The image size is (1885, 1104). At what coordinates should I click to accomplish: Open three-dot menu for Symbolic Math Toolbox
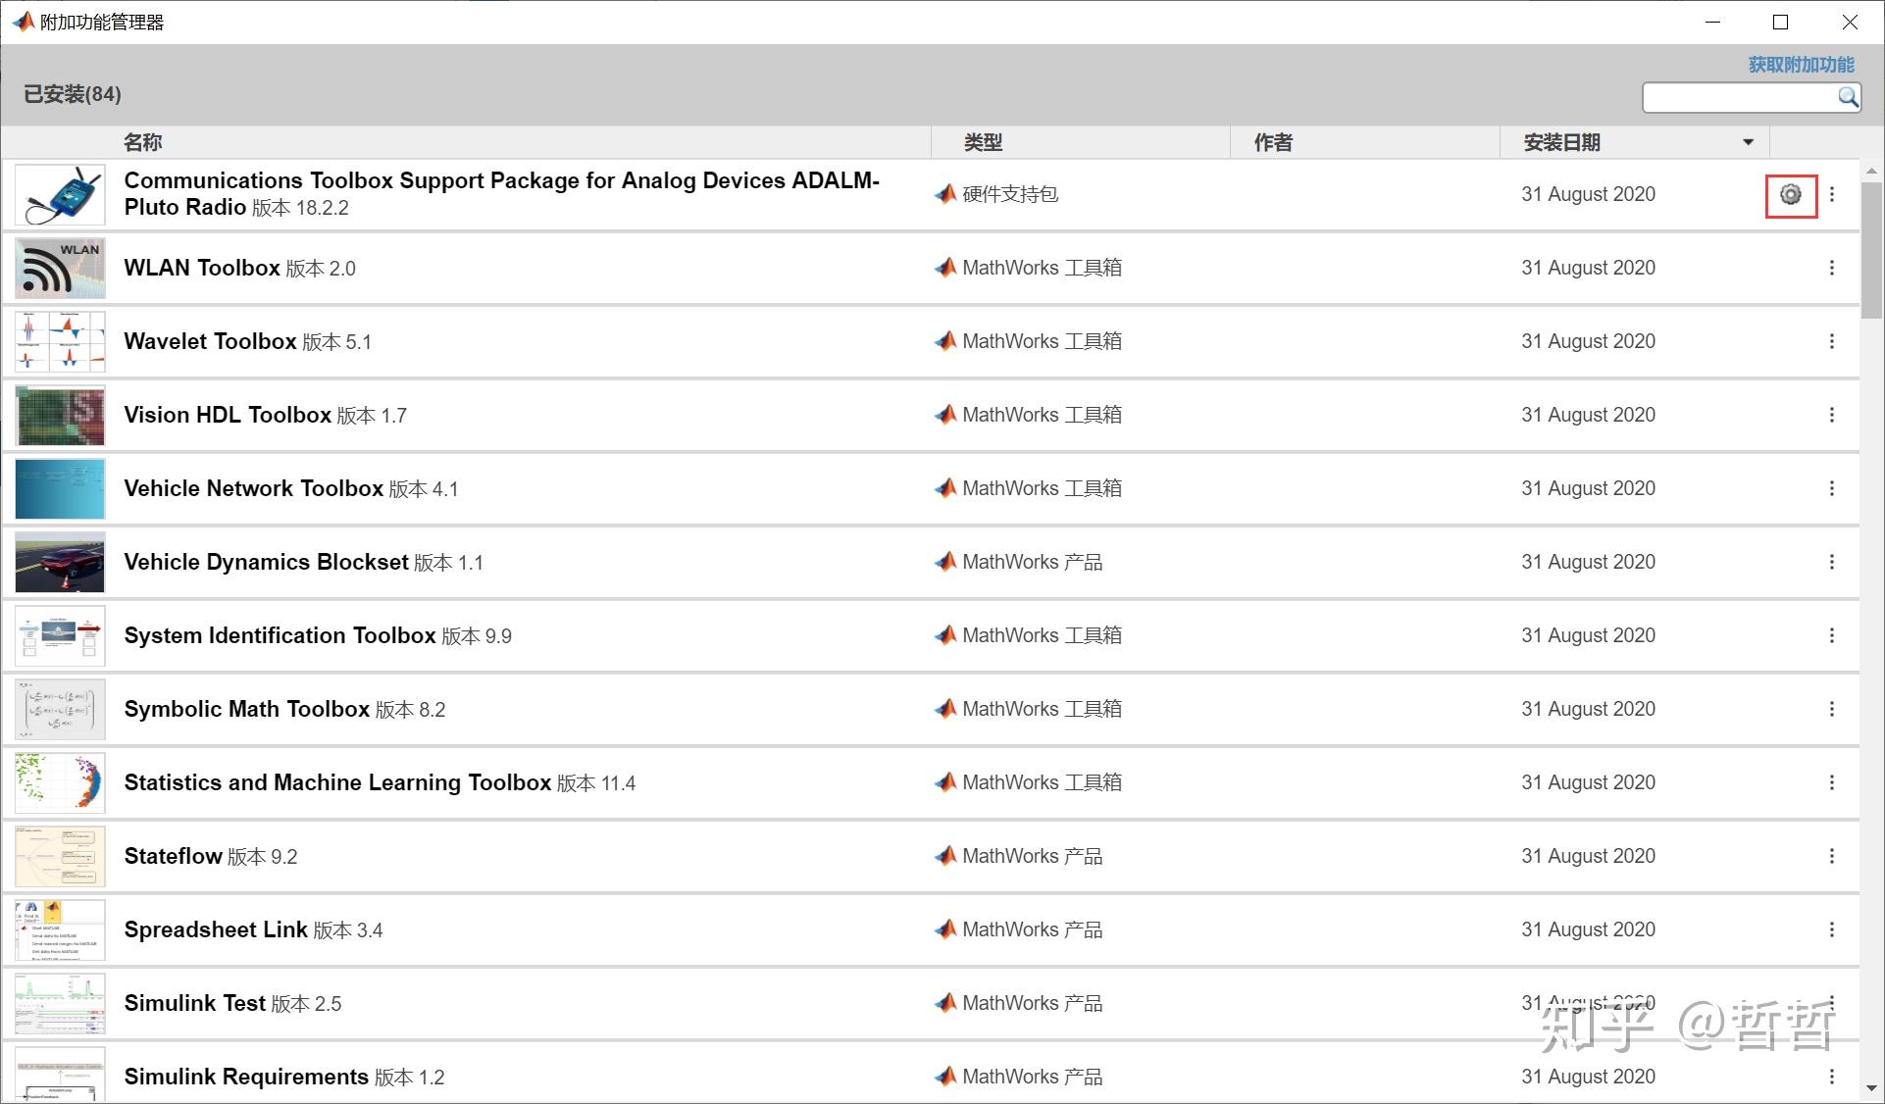[1831, 709]
